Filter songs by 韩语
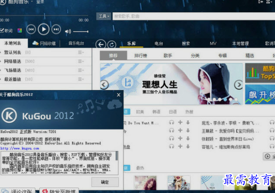This screenshot has width=275, height=193. (x=156, y=112)
